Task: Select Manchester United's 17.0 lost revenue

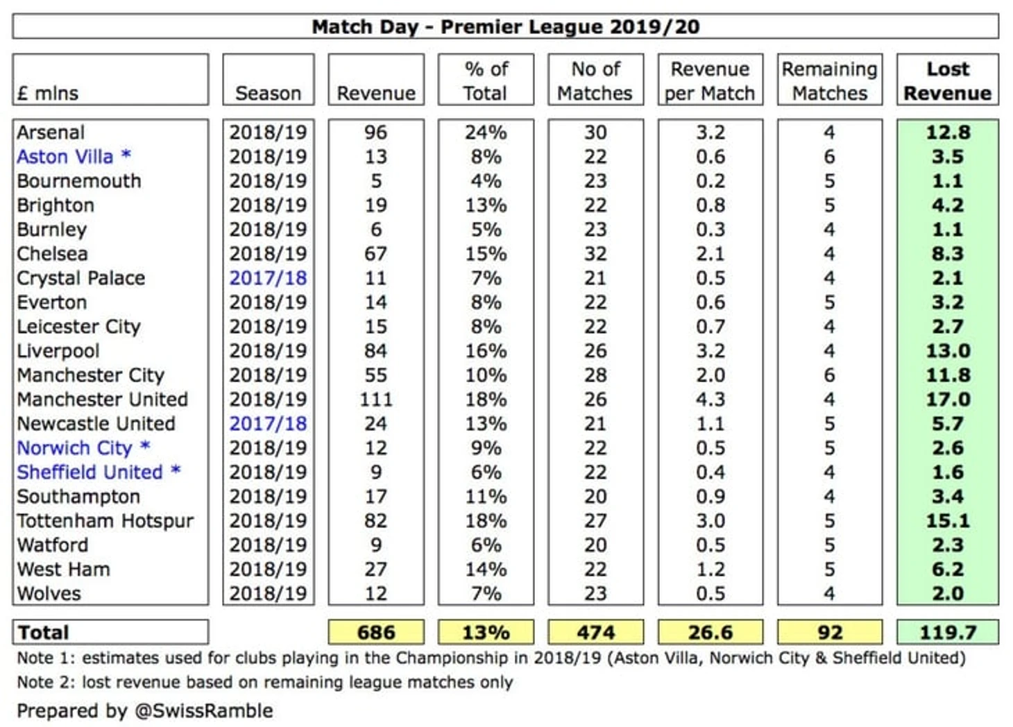Action: 948,400
